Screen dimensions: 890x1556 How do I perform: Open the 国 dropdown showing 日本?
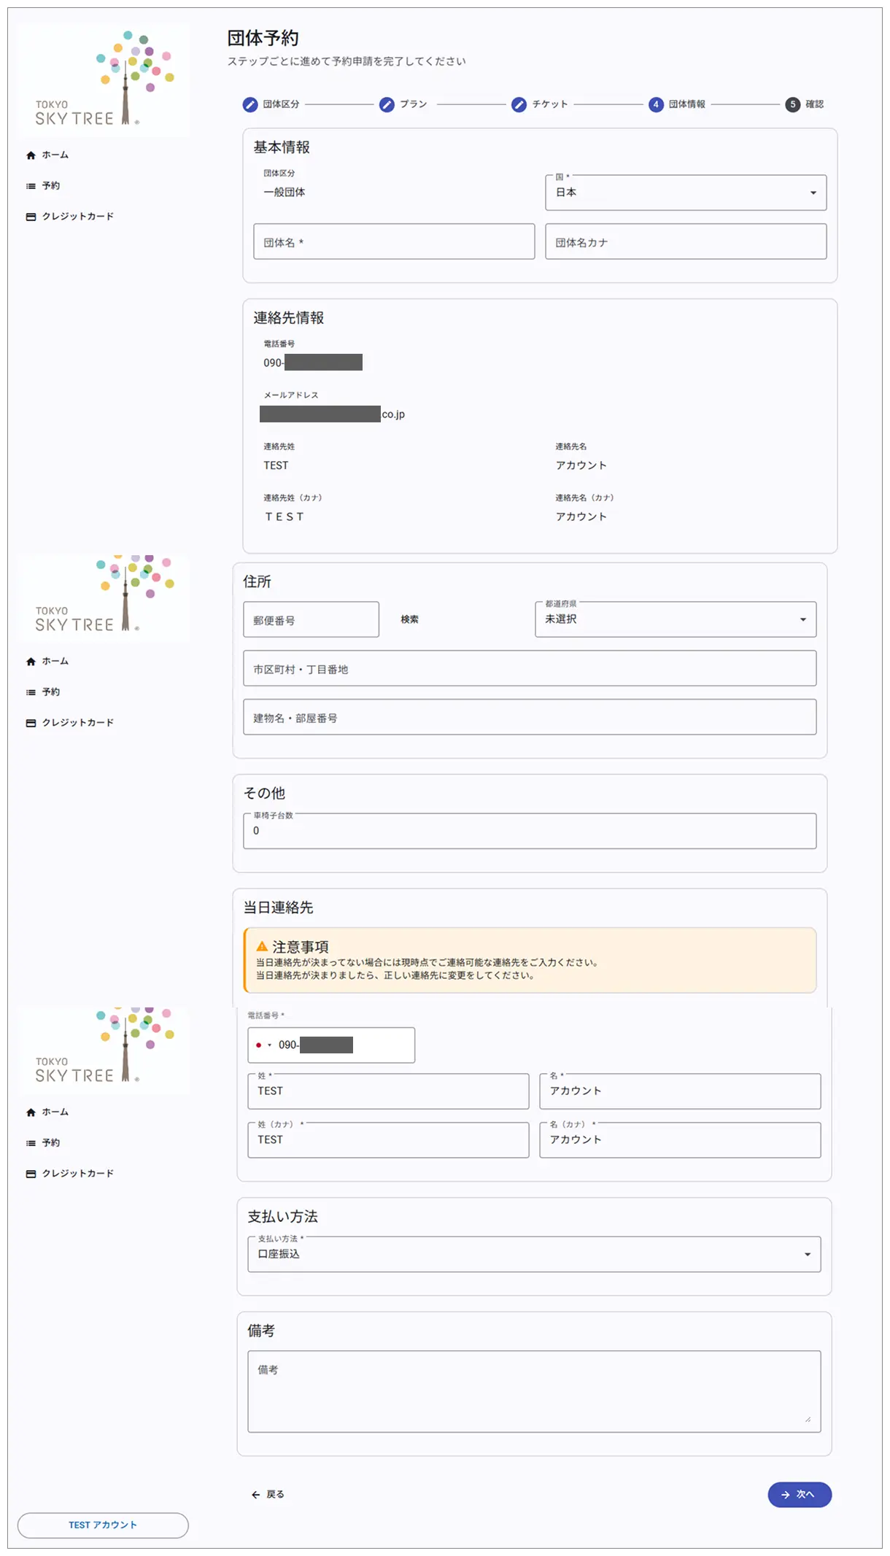coord(686,193)
